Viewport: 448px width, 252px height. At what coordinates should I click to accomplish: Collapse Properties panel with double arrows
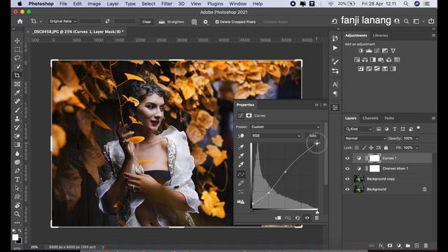pyautogui.click(x=316, y=105)
